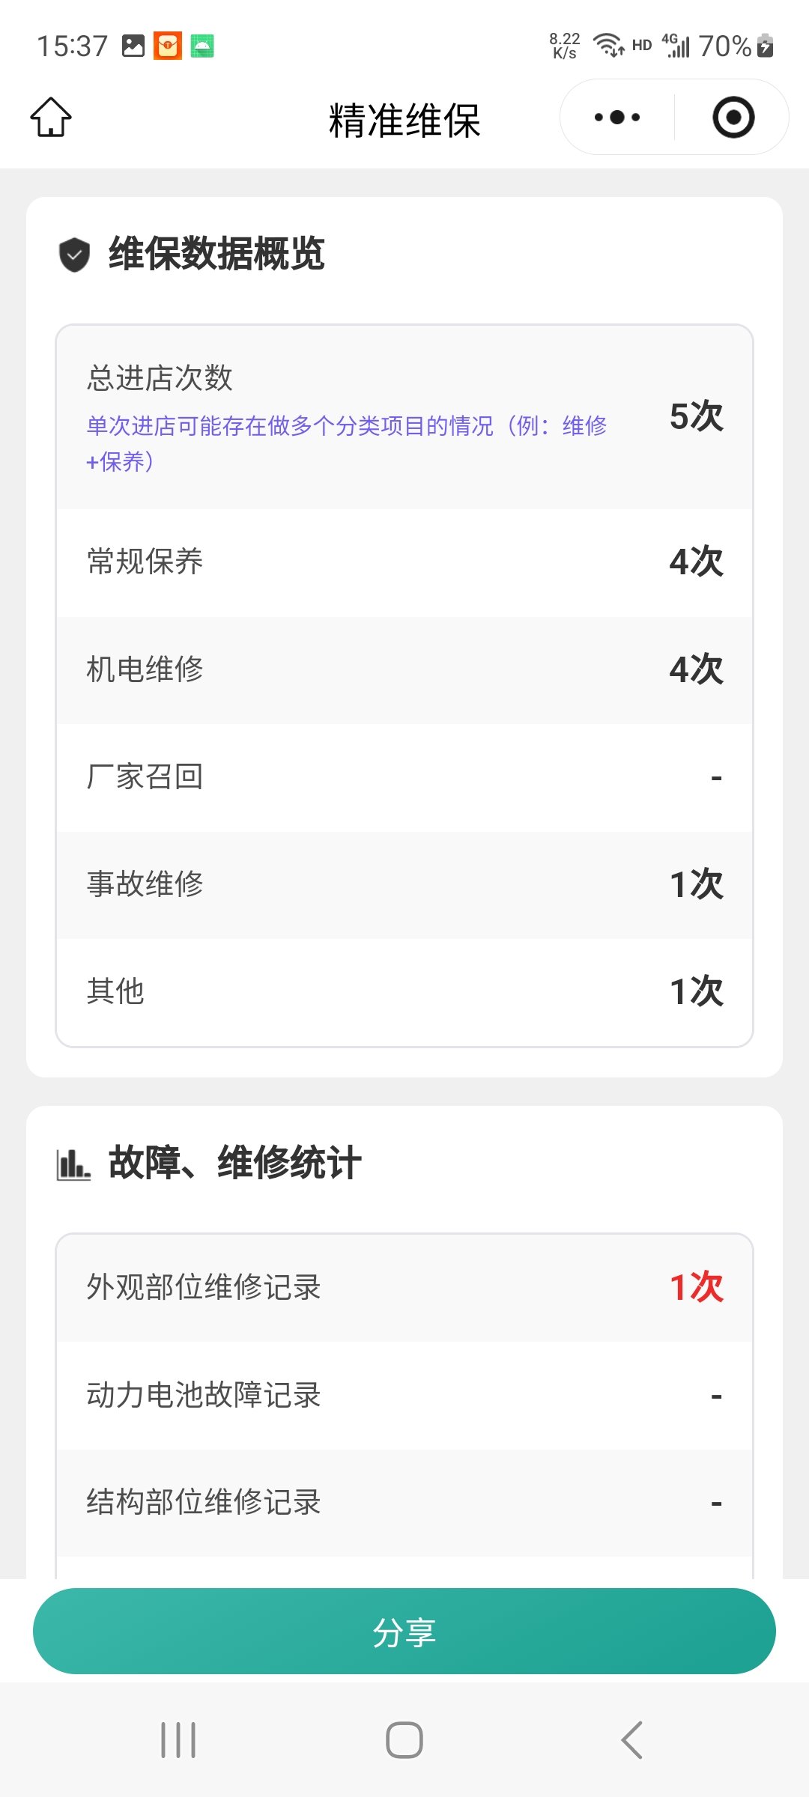This screenshot has width=809, height=1797.
Task: Tap the circular close mini-program icon
Action: (733, 118)
